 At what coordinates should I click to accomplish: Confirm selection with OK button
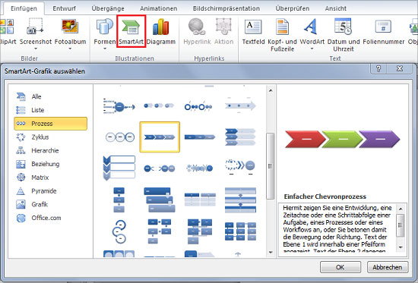pos(340,267)
